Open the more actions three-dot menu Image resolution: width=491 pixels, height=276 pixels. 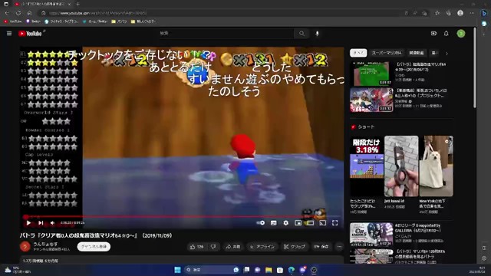339,247
